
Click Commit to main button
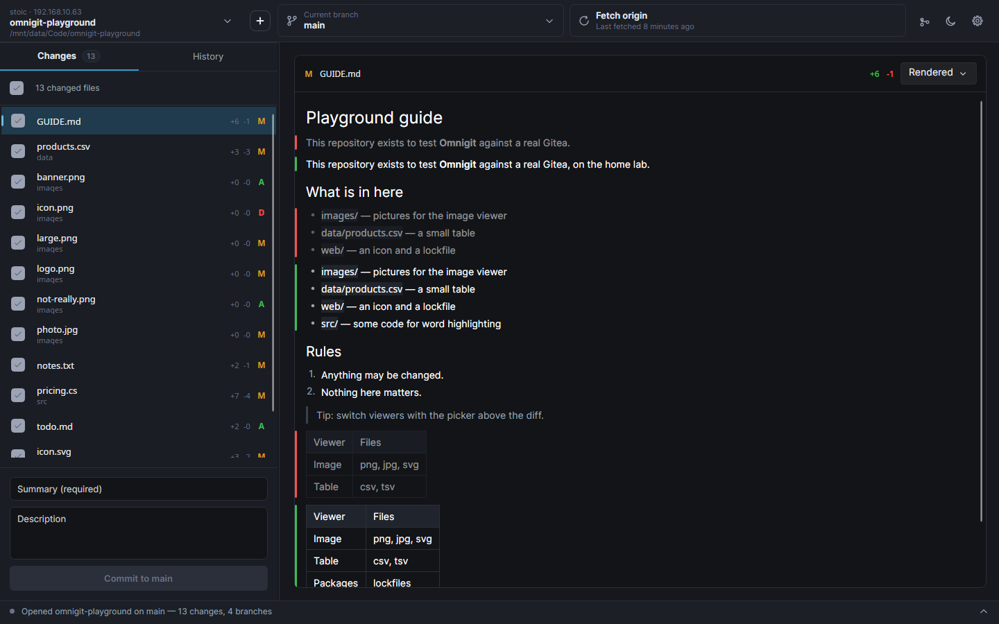pos(139,578)
